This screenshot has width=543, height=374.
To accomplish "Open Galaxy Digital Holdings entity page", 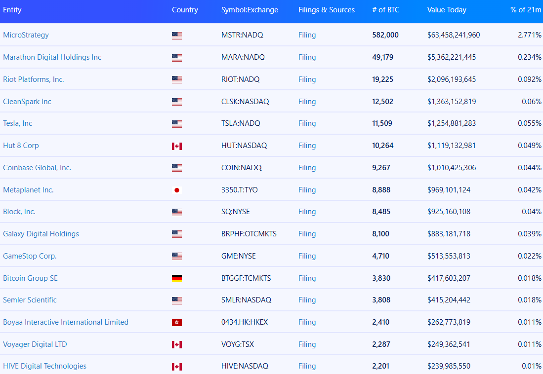I will (x=41, y=233).
